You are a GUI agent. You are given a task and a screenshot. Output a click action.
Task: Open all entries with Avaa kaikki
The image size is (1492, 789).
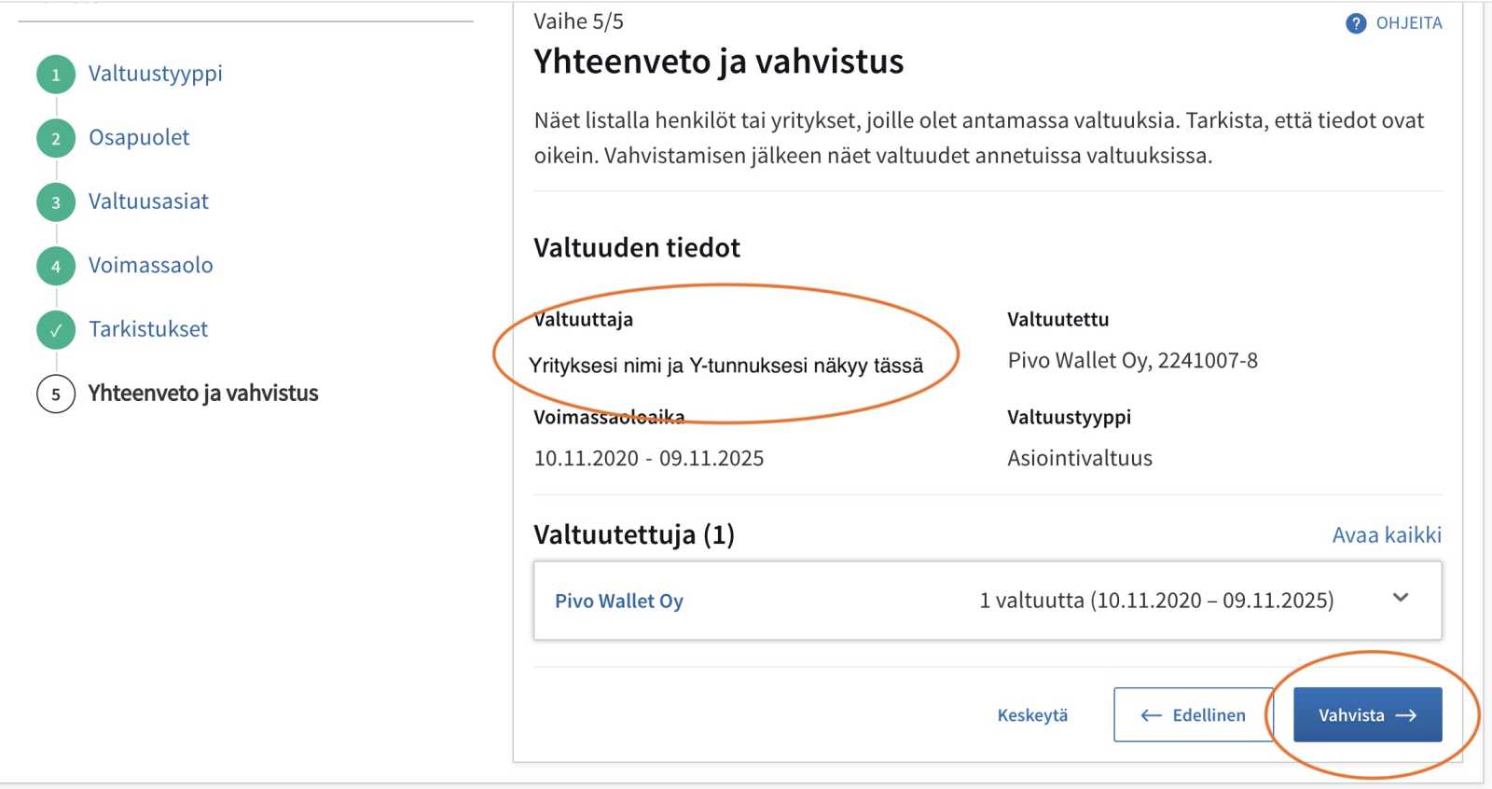[1387, 534]
